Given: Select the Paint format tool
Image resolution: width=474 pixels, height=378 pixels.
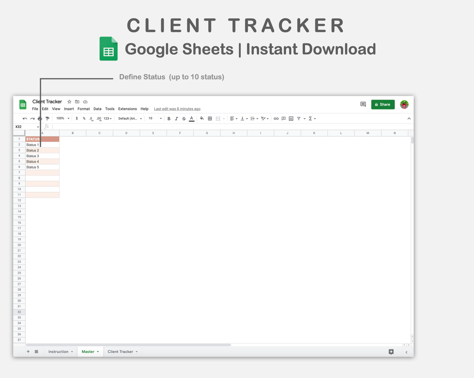Looking at the screenshot, I should (x=47, y=118).
